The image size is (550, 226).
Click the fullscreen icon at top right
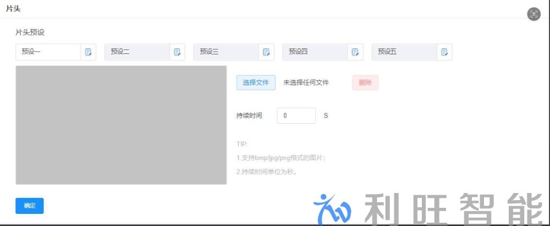[x=534, y=14]
